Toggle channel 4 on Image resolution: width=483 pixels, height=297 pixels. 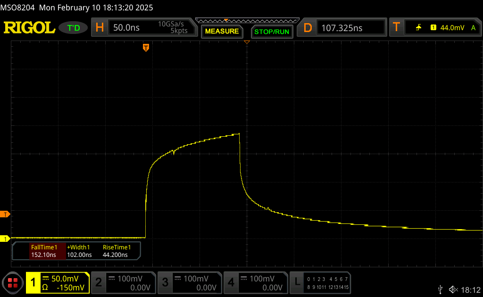(x=255, y=283)
